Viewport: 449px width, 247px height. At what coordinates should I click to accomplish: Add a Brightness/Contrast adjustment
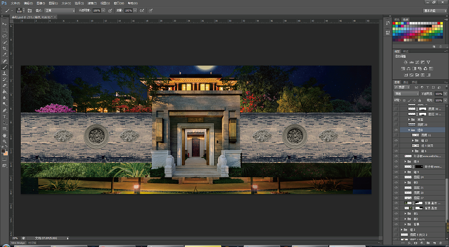(406, 62)
